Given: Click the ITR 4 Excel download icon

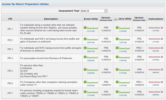Looking at the screenshot, I should click(x=85, y=57).
